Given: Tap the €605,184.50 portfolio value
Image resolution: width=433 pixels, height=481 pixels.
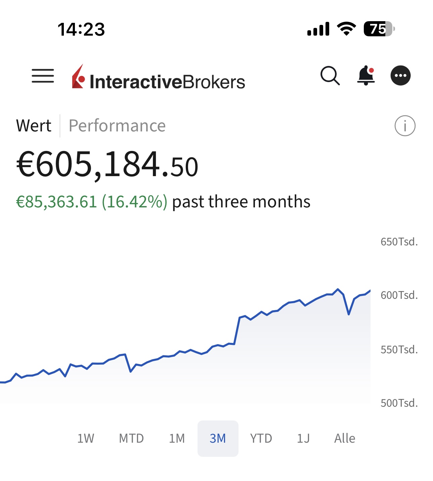Looking at the screenshot, I should [107, 164].
